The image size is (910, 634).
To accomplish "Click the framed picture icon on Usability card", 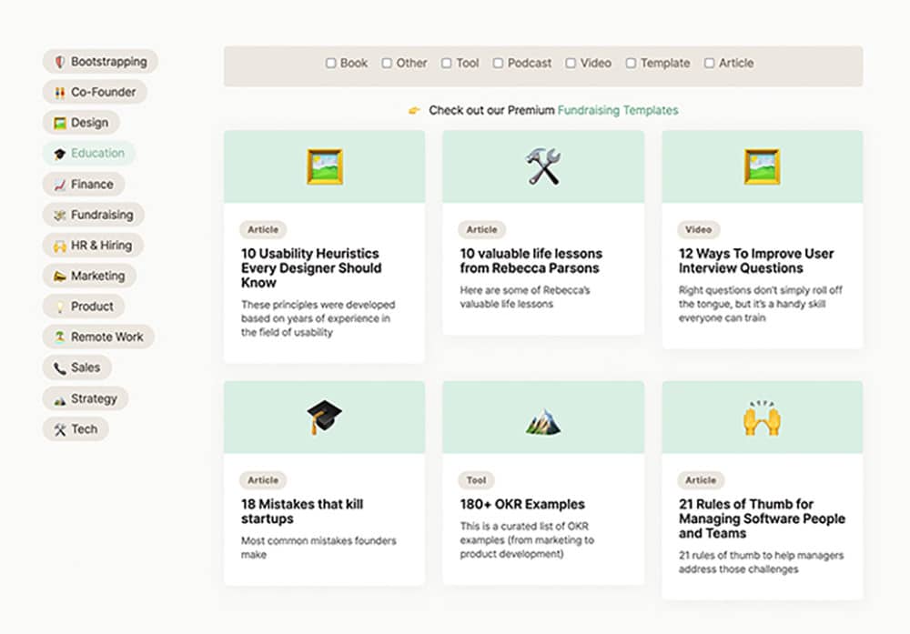I will (324, 167).
